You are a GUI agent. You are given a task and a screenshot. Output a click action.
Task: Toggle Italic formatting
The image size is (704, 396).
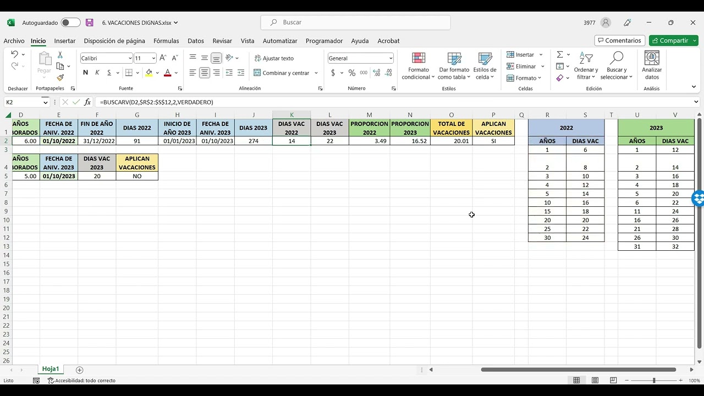tap(97, 73)
